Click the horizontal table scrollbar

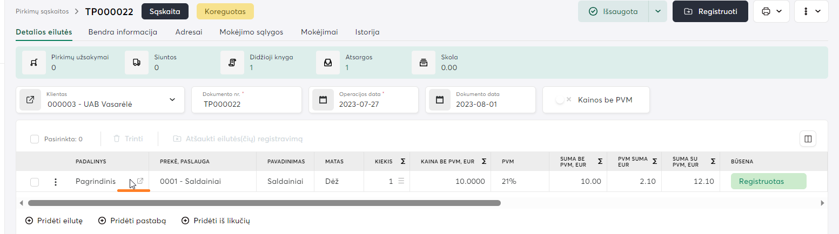click(264, 203)
